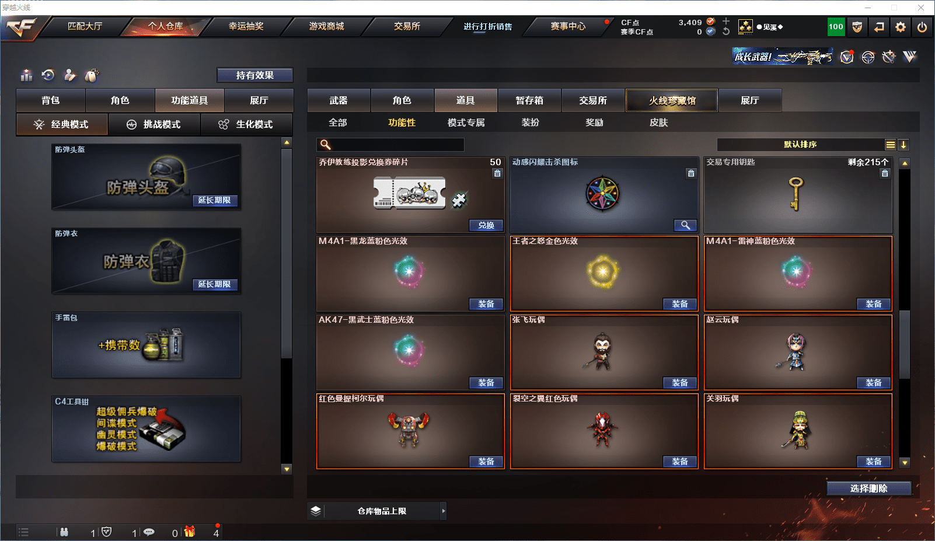Viewport: 935px width, 541px height.
Task: Select the 装扮 filter tab
Action: click(x=531, y=123)
